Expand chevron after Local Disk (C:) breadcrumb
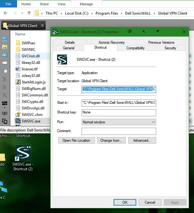 click(x=92, y=13)
